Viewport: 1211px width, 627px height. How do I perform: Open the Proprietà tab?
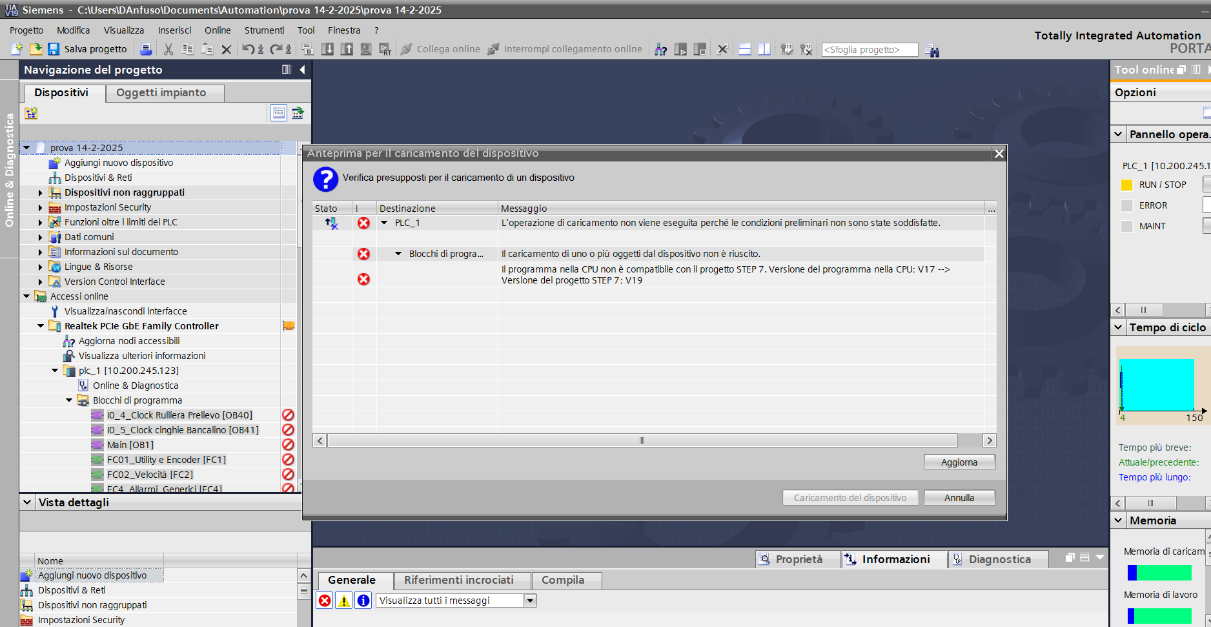tap(799, 559)
